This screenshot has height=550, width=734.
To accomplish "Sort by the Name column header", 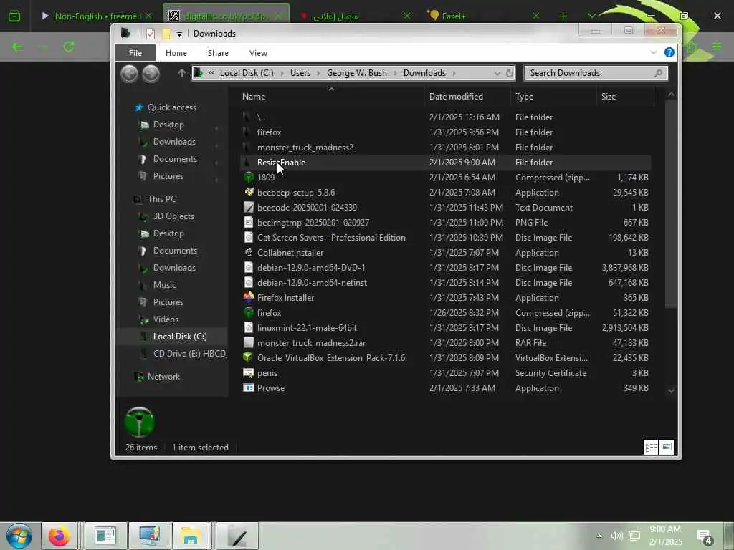I will (x=254, y=97).
